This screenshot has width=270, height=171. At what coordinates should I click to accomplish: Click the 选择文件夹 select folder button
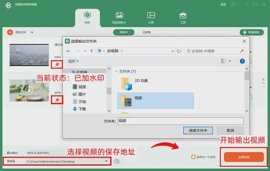click(x=198, y=130)
